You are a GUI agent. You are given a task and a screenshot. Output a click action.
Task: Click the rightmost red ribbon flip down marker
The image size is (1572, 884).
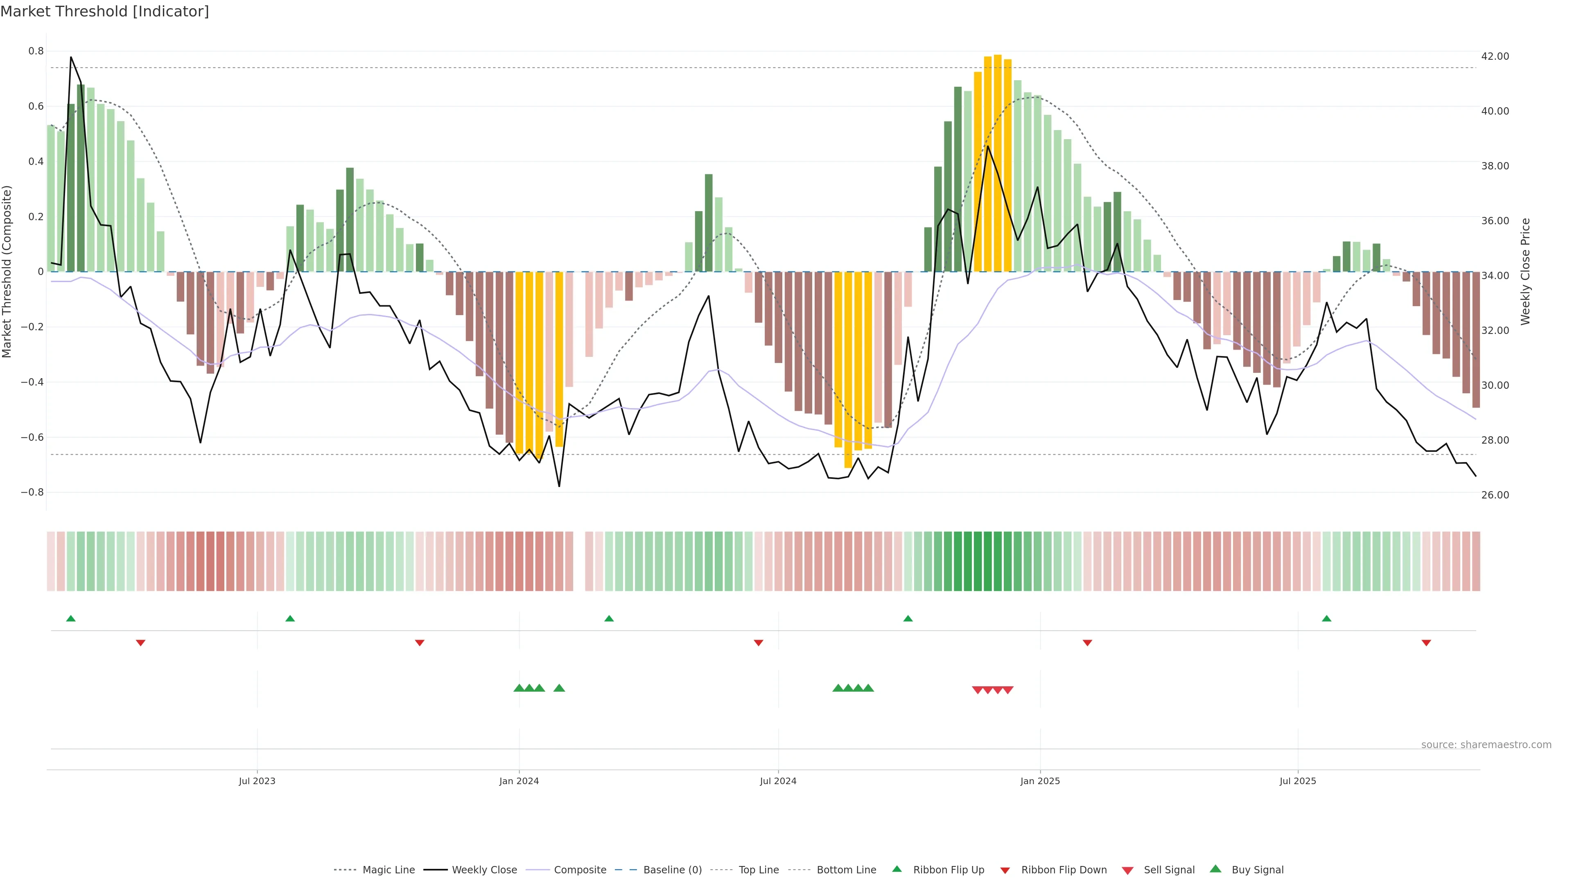click(1426, 643)
